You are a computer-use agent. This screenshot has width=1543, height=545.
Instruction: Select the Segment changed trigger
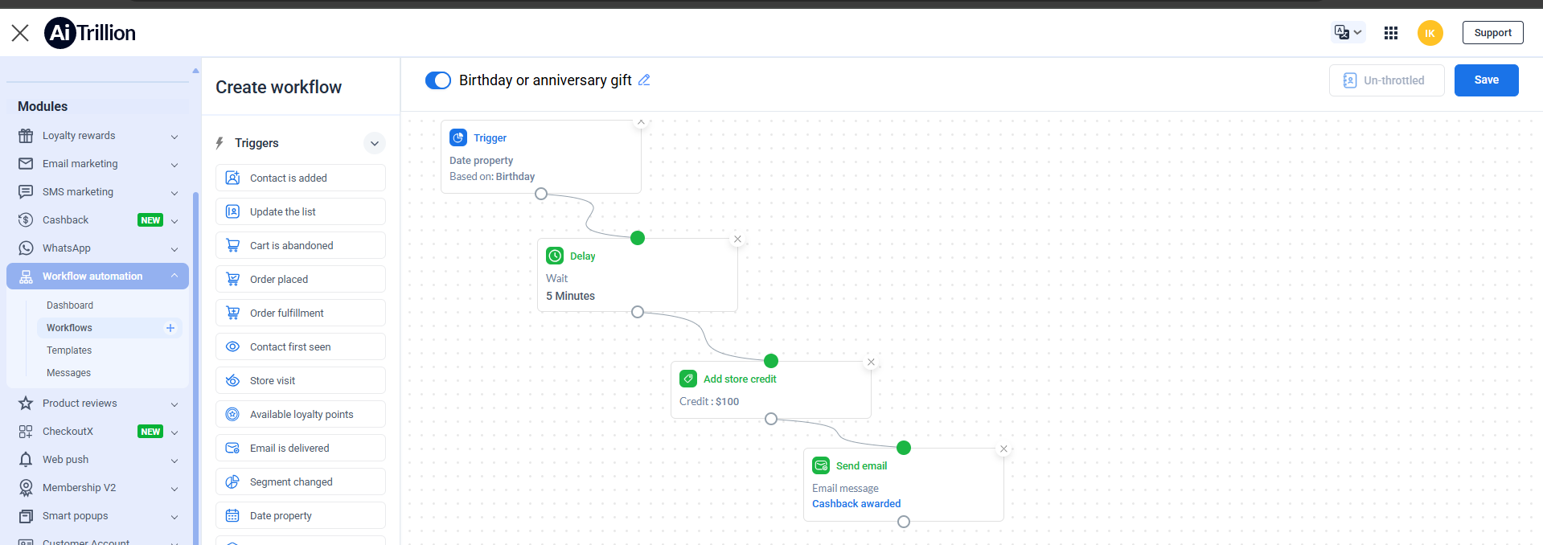301,481
